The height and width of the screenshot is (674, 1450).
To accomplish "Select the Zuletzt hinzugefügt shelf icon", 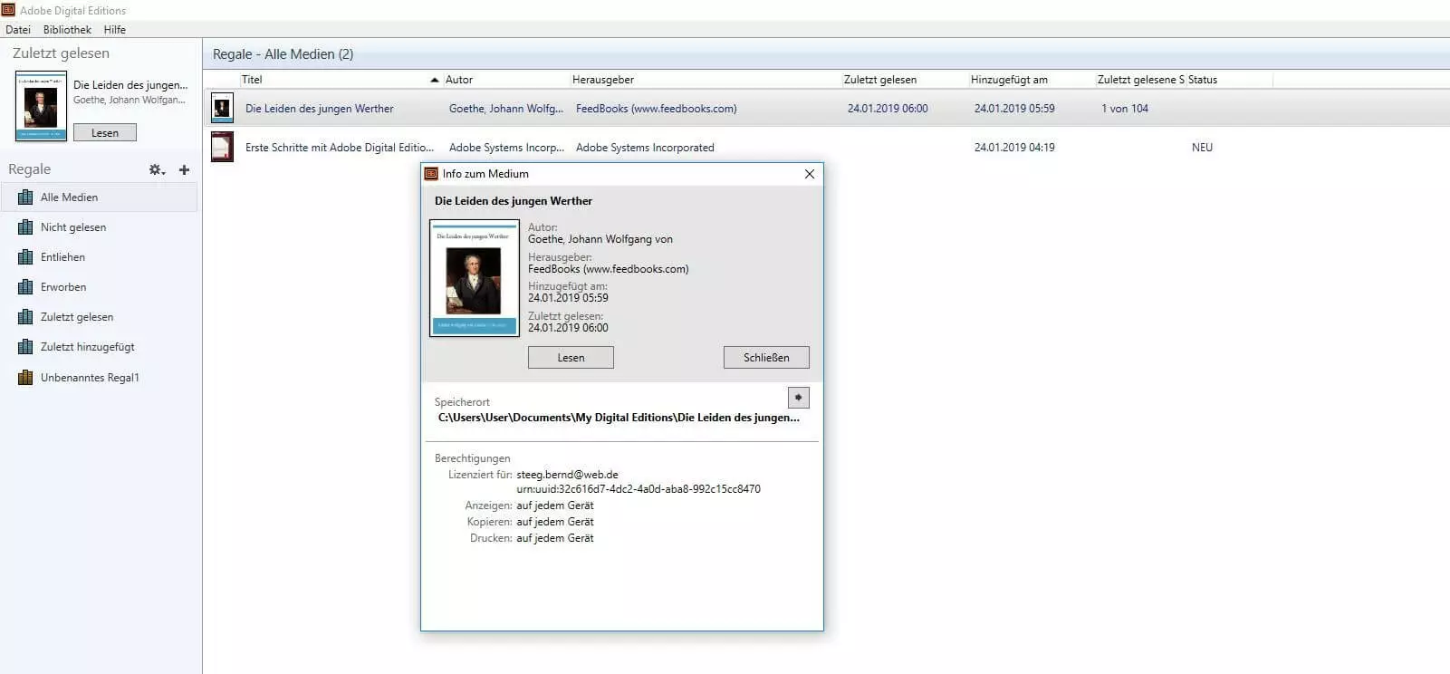I will (25, 347).
